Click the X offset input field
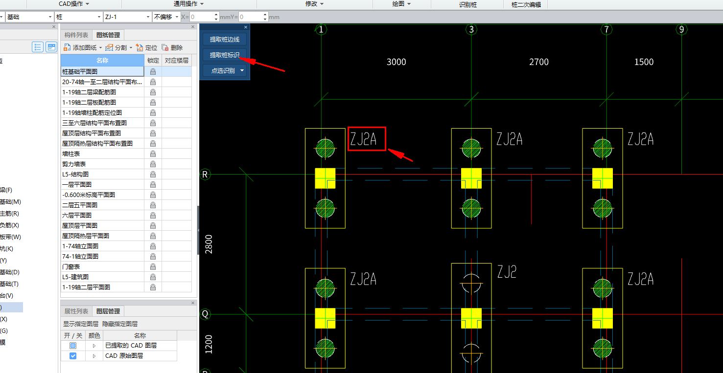The height and width of the screenshot is (373, 723). pos(202,17)
